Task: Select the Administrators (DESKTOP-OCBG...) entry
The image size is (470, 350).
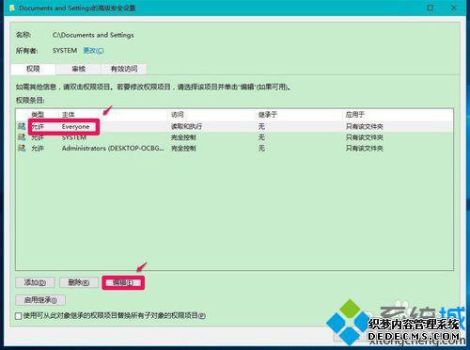Action: [x=234, y=148]
